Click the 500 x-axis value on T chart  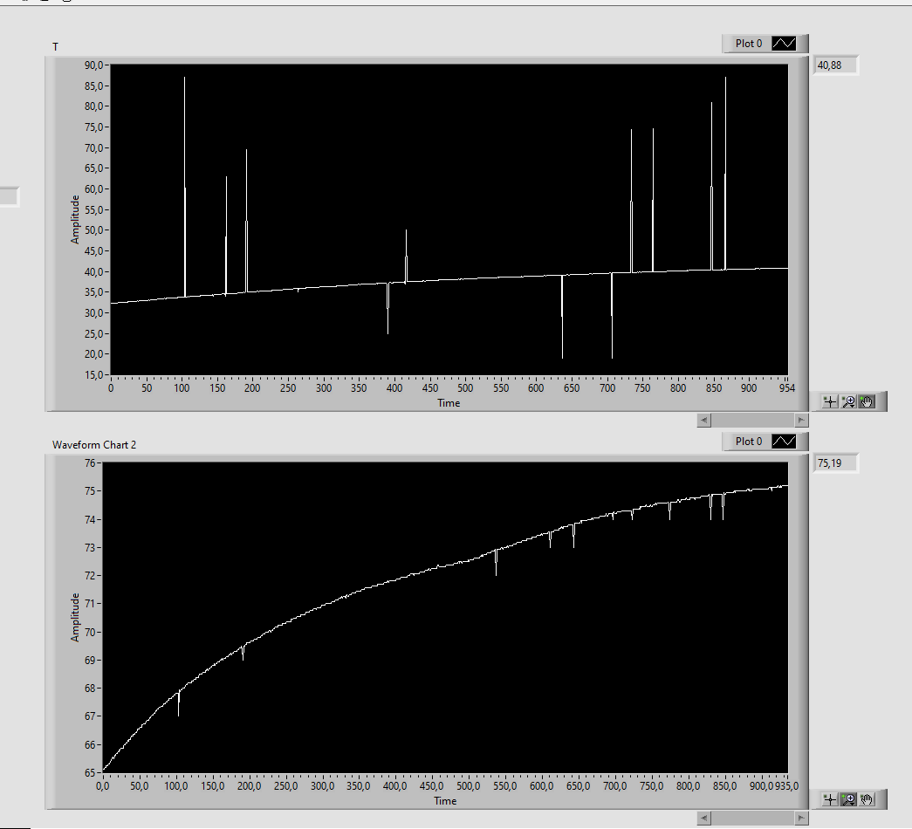(464, 388)
